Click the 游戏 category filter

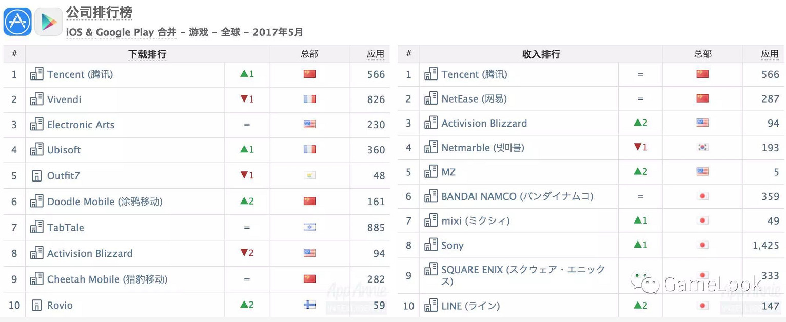[199, 32]
